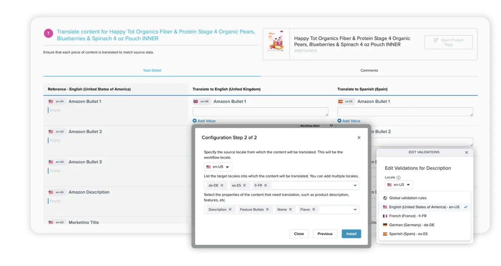Screen dimensions: 501x266
Task: Click the en-US badge beside Amazon Description
Action: tap(56, 192)
